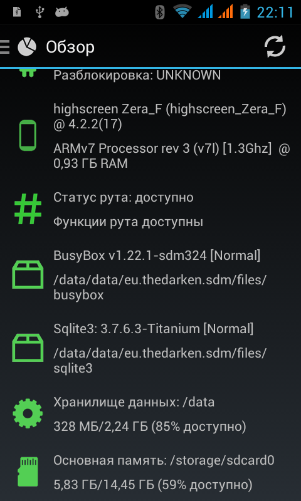Select the 'Обзор' title in the action bar
Image resolution: width=301 pixels, height=501 pixels.
[x=70, y=48]
